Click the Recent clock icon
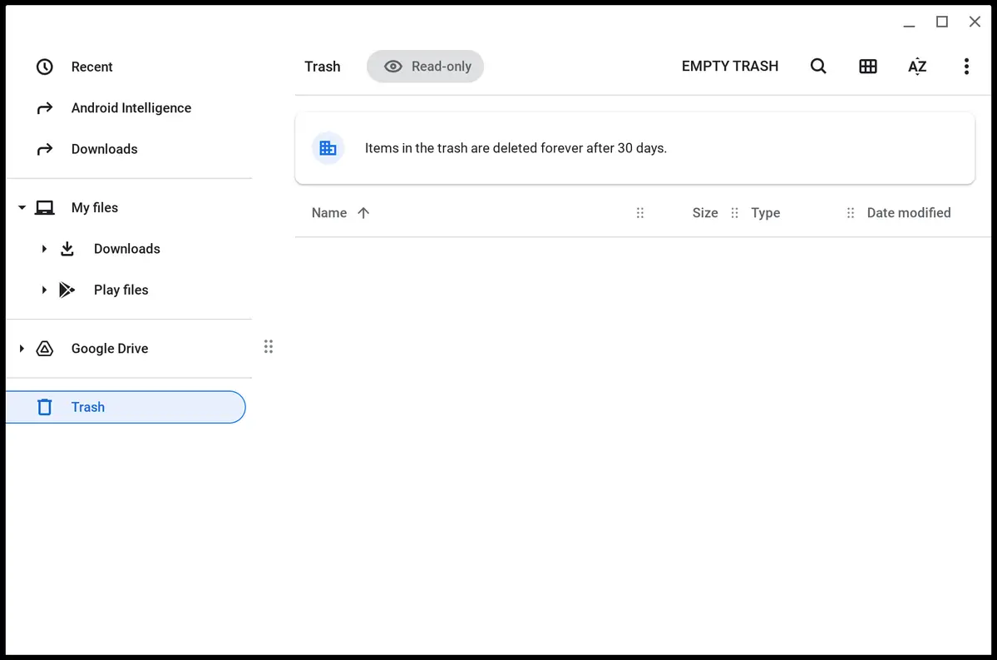Viewport: 997px width, 660px height. point(45,67)
